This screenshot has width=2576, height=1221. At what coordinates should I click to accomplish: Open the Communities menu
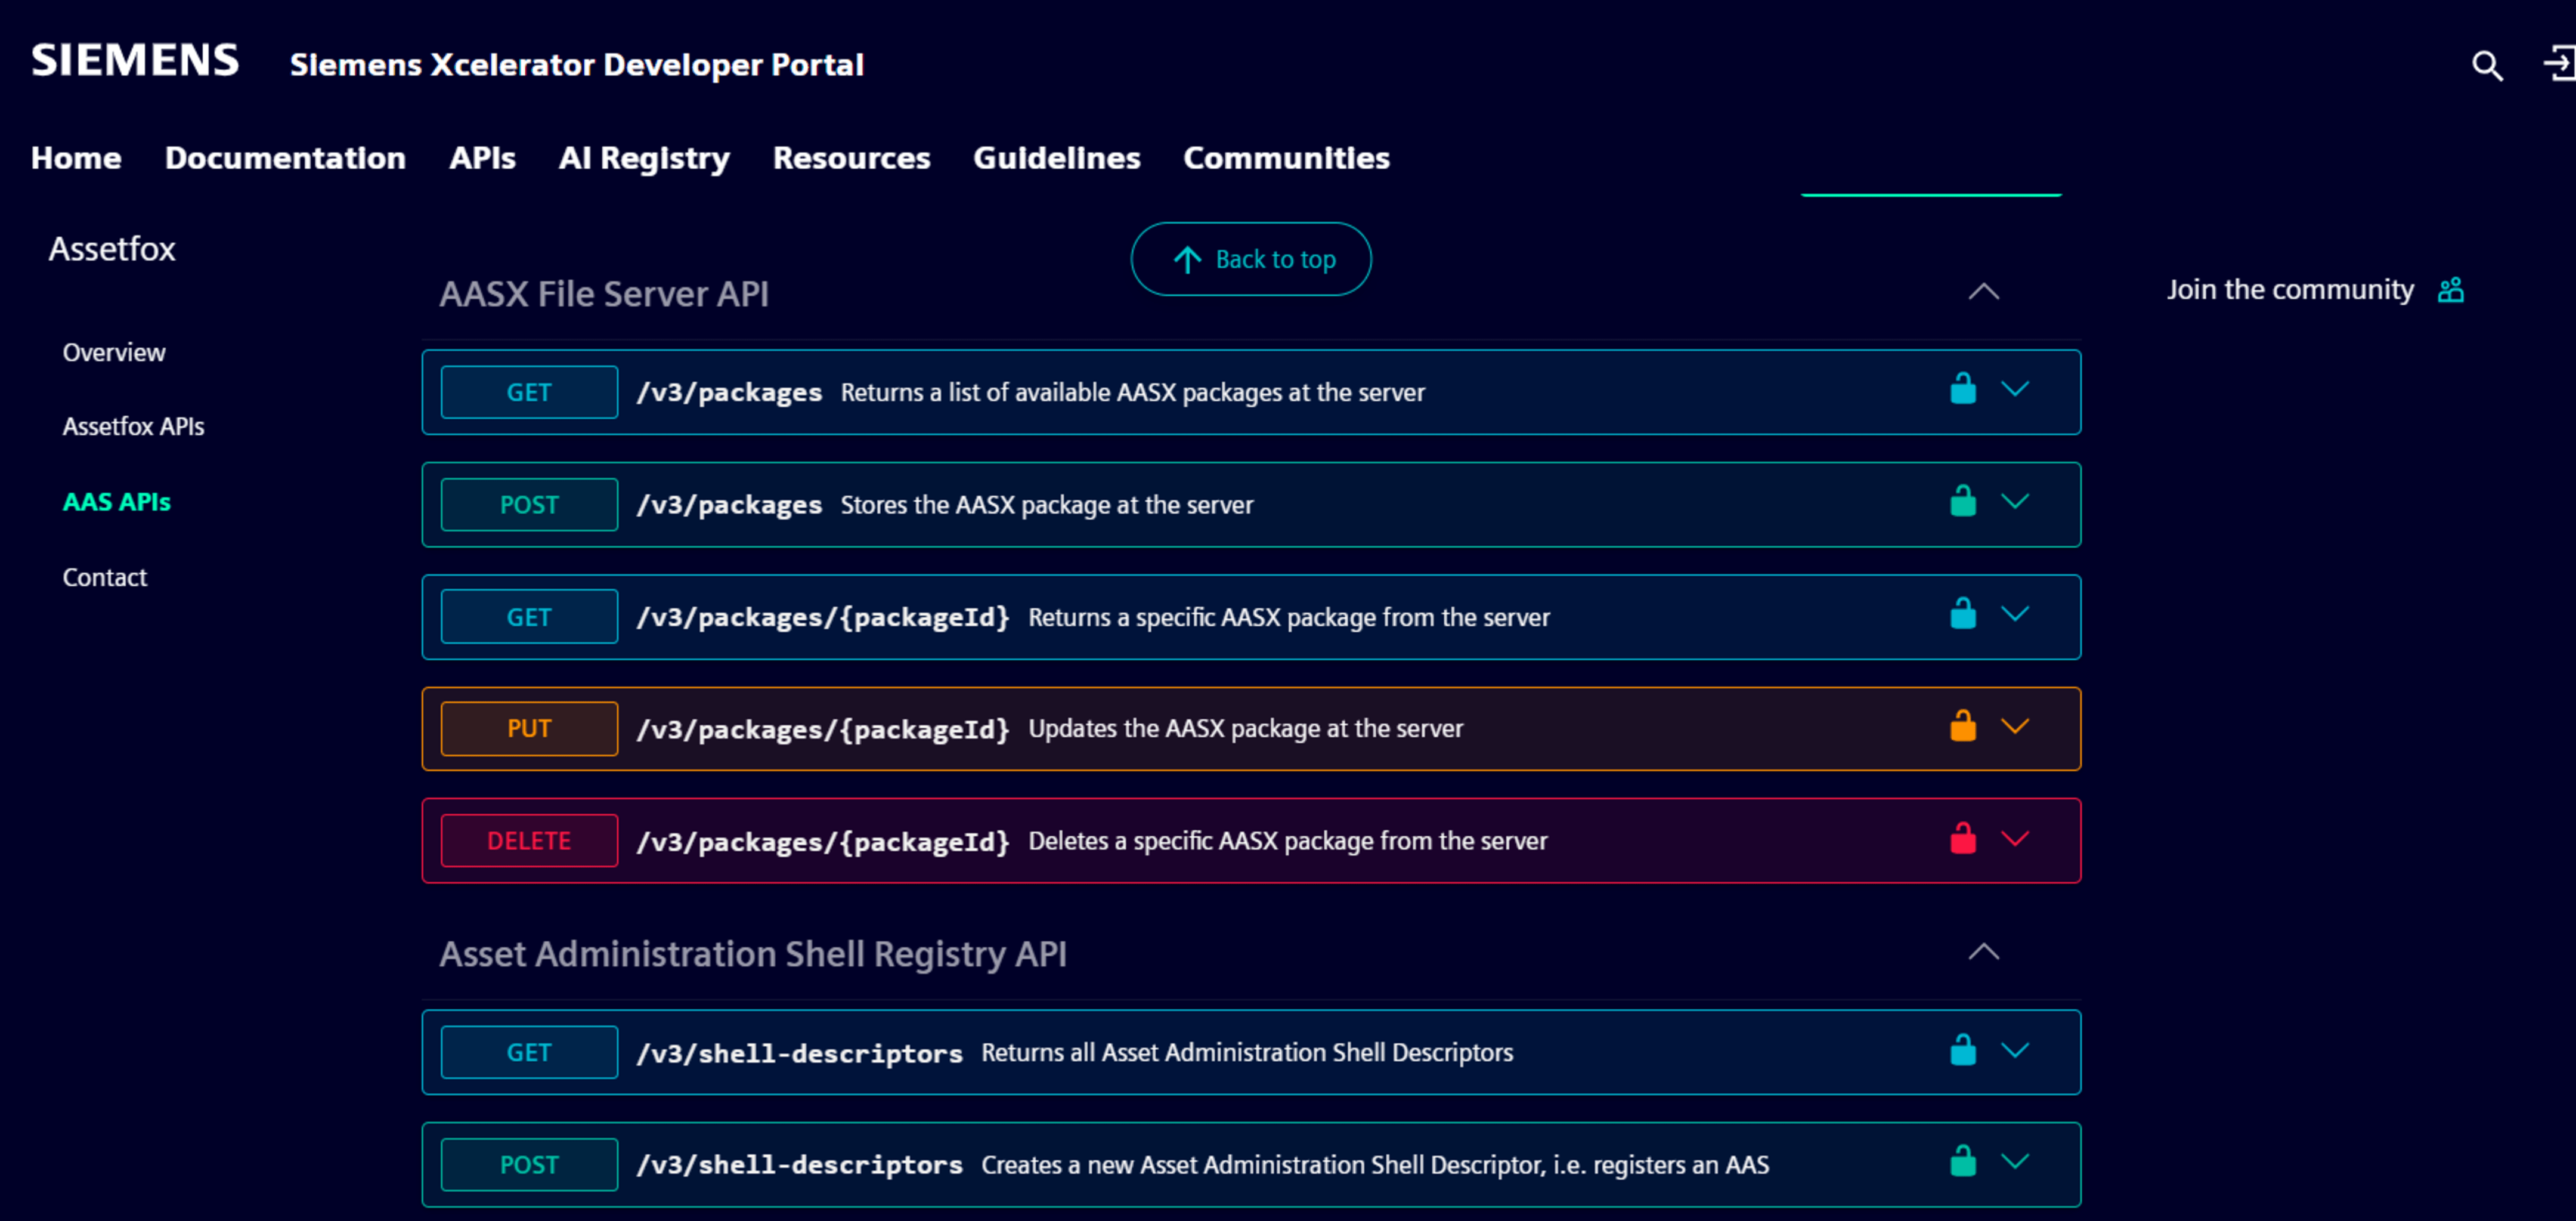(1286, 158)
